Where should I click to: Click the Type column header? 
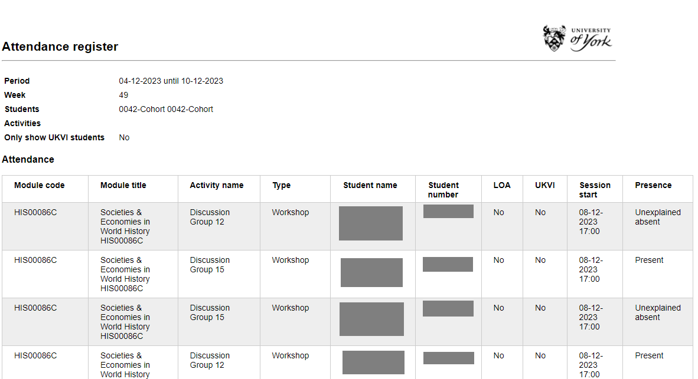(x=282, y=185)
